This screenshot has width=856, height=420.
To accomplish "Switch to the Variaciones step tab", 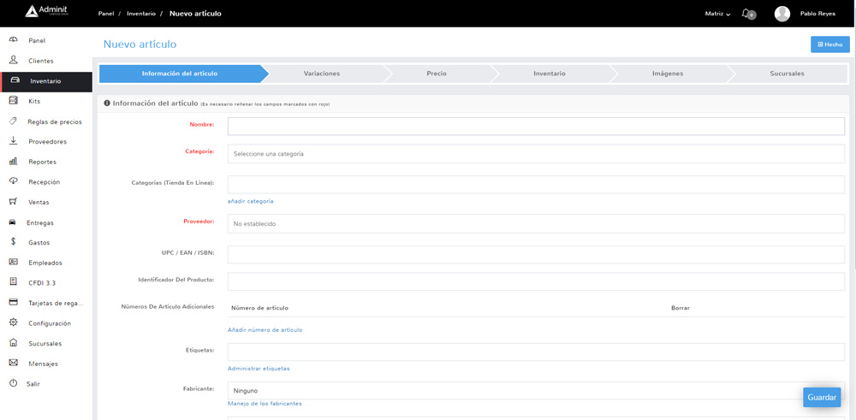I will coord(322,74).
